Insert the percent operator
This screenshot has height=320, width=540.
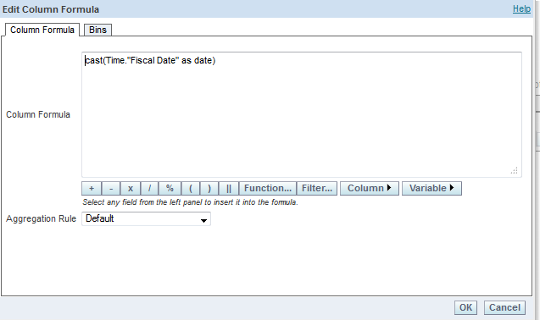click(170, 189)
